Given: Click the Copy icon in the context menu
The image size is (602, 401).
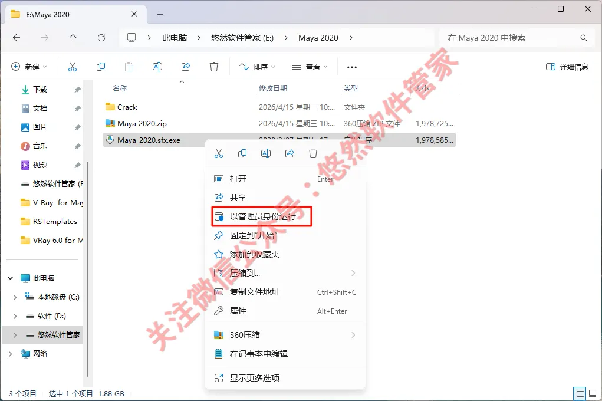Looking at the screenshot, I should point(242,154).
